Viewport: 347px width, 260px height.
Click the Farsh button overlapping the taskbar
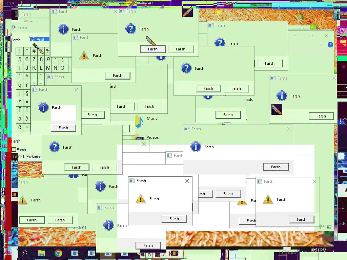pyautogui.click(x=148, y=245)
